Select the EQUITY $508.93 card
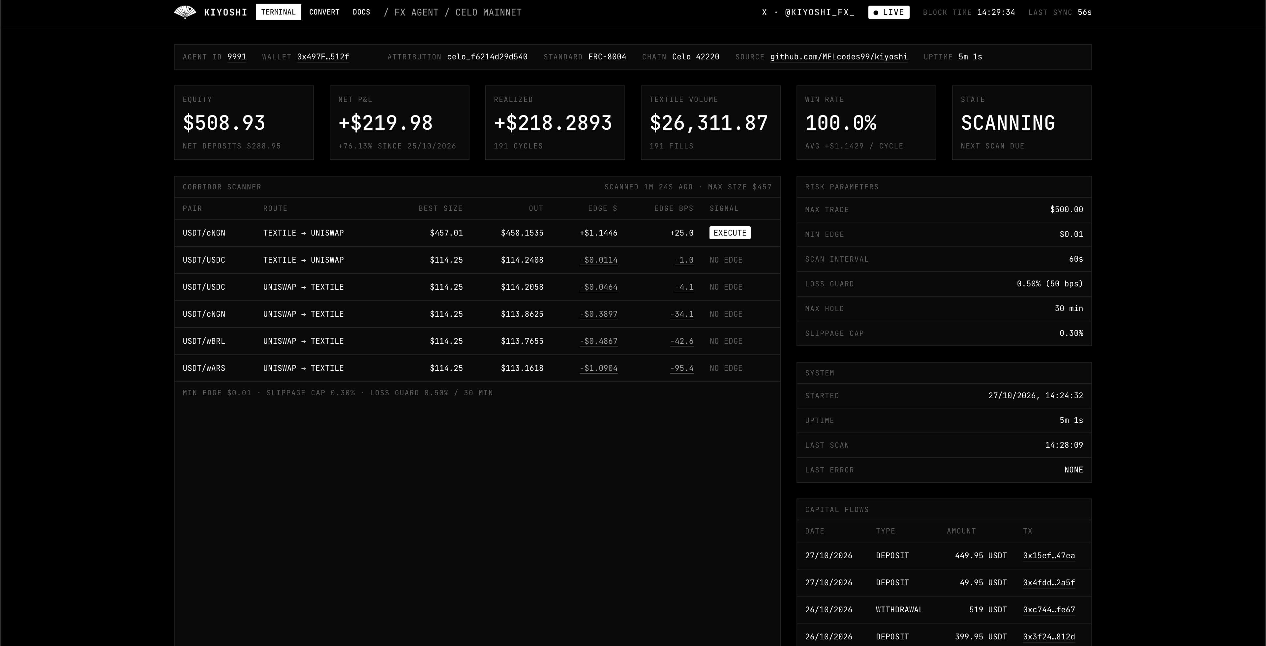This screenshot has width=1266, height=646. point(244,122)
